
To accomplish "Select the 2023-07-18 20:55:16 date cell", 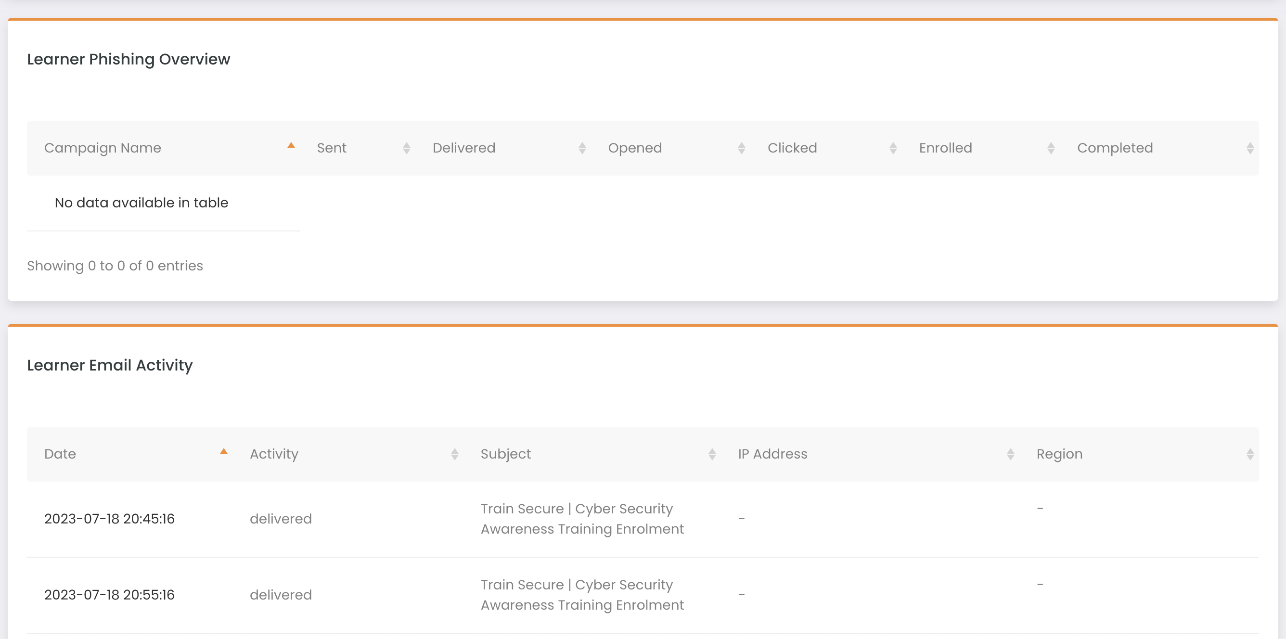I will click(x=109, y=595).
